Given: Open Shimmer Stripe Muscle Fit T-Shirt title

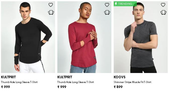Looking at the screenshot, I should (133, 82).
